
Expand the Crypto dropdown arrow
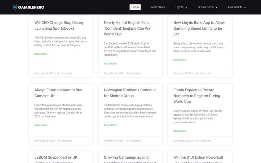pyautogui.click(x=186, y=7)
